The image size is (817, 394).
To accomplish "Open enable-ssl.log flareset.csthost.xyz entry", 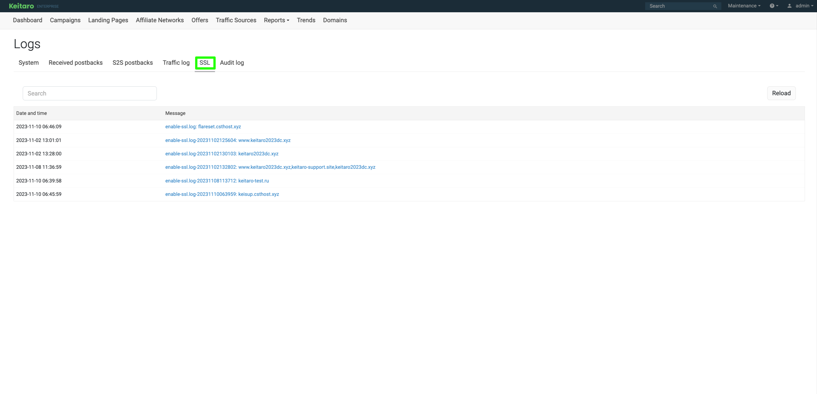I will (203, 127).
